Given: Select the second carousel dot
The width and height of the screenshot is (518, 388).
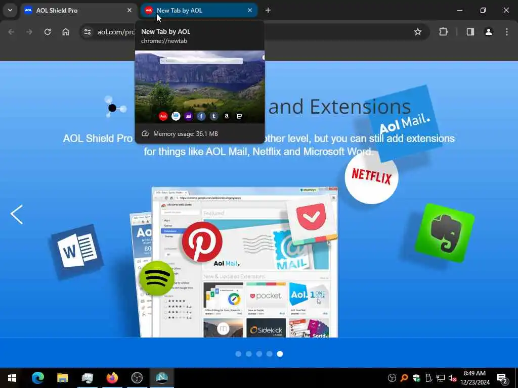Looking at the screenshot, I should coord(249,354).
